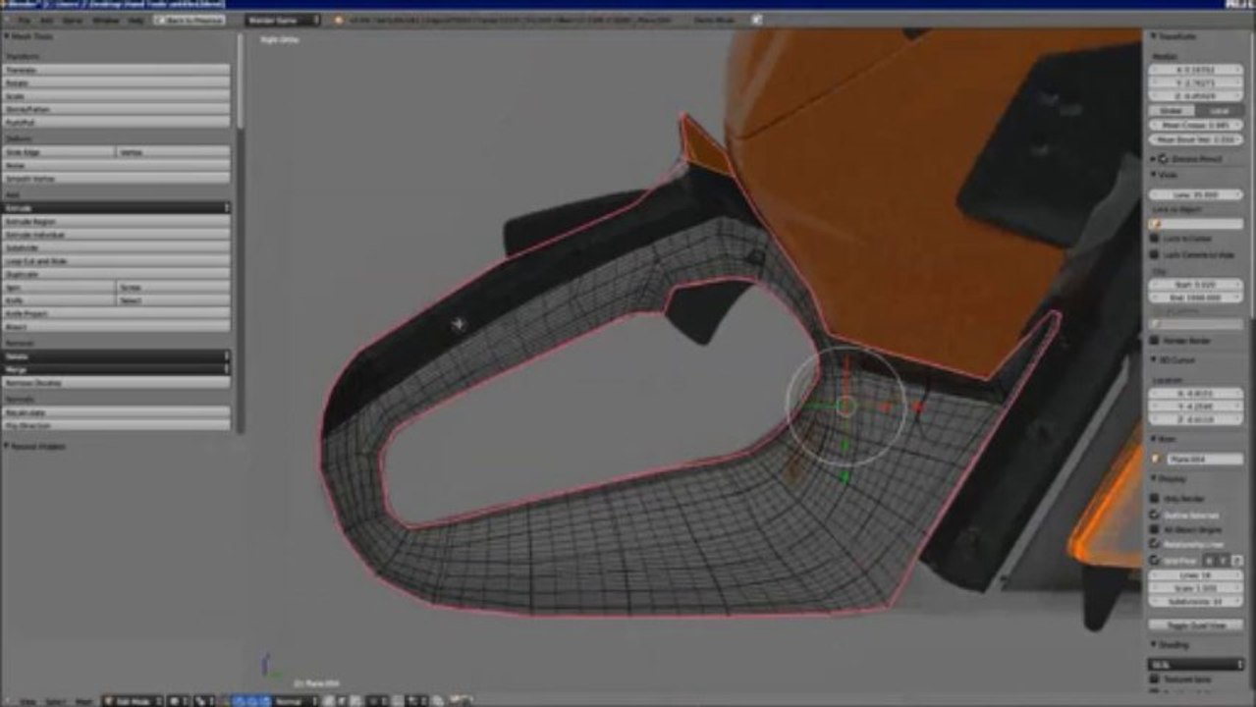Enable Lock Camera to View checkbox
This screenshot has height=707, width=1256.
(x=1156, y=254)
